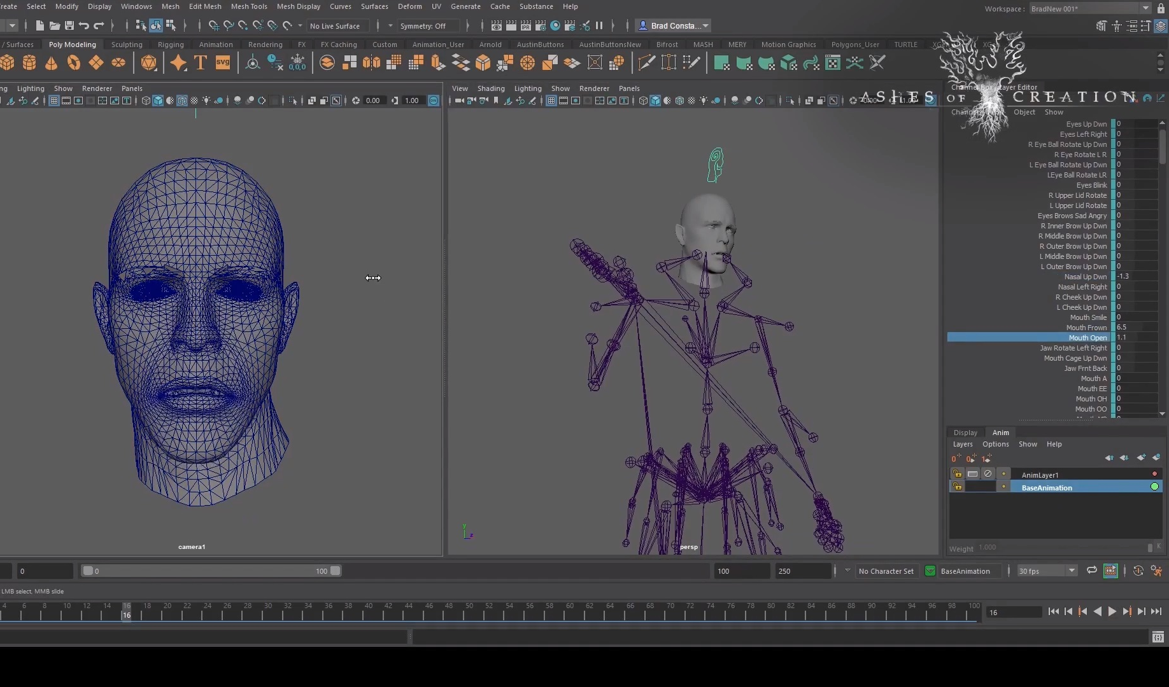Screen dimensions: 1169x687
Task: Click the Extrude shelf icon
Action: click(438, 62)
